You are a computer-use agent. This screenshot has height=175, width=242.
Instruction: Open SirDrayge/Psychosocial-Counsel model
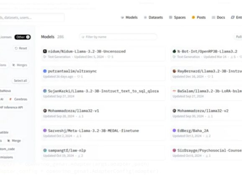pos(206,153)
